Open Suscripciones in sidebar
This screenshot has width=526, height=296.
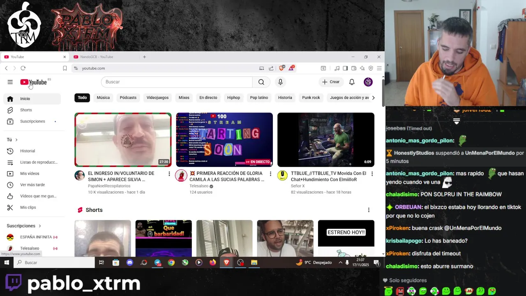(x=32, y=121)
